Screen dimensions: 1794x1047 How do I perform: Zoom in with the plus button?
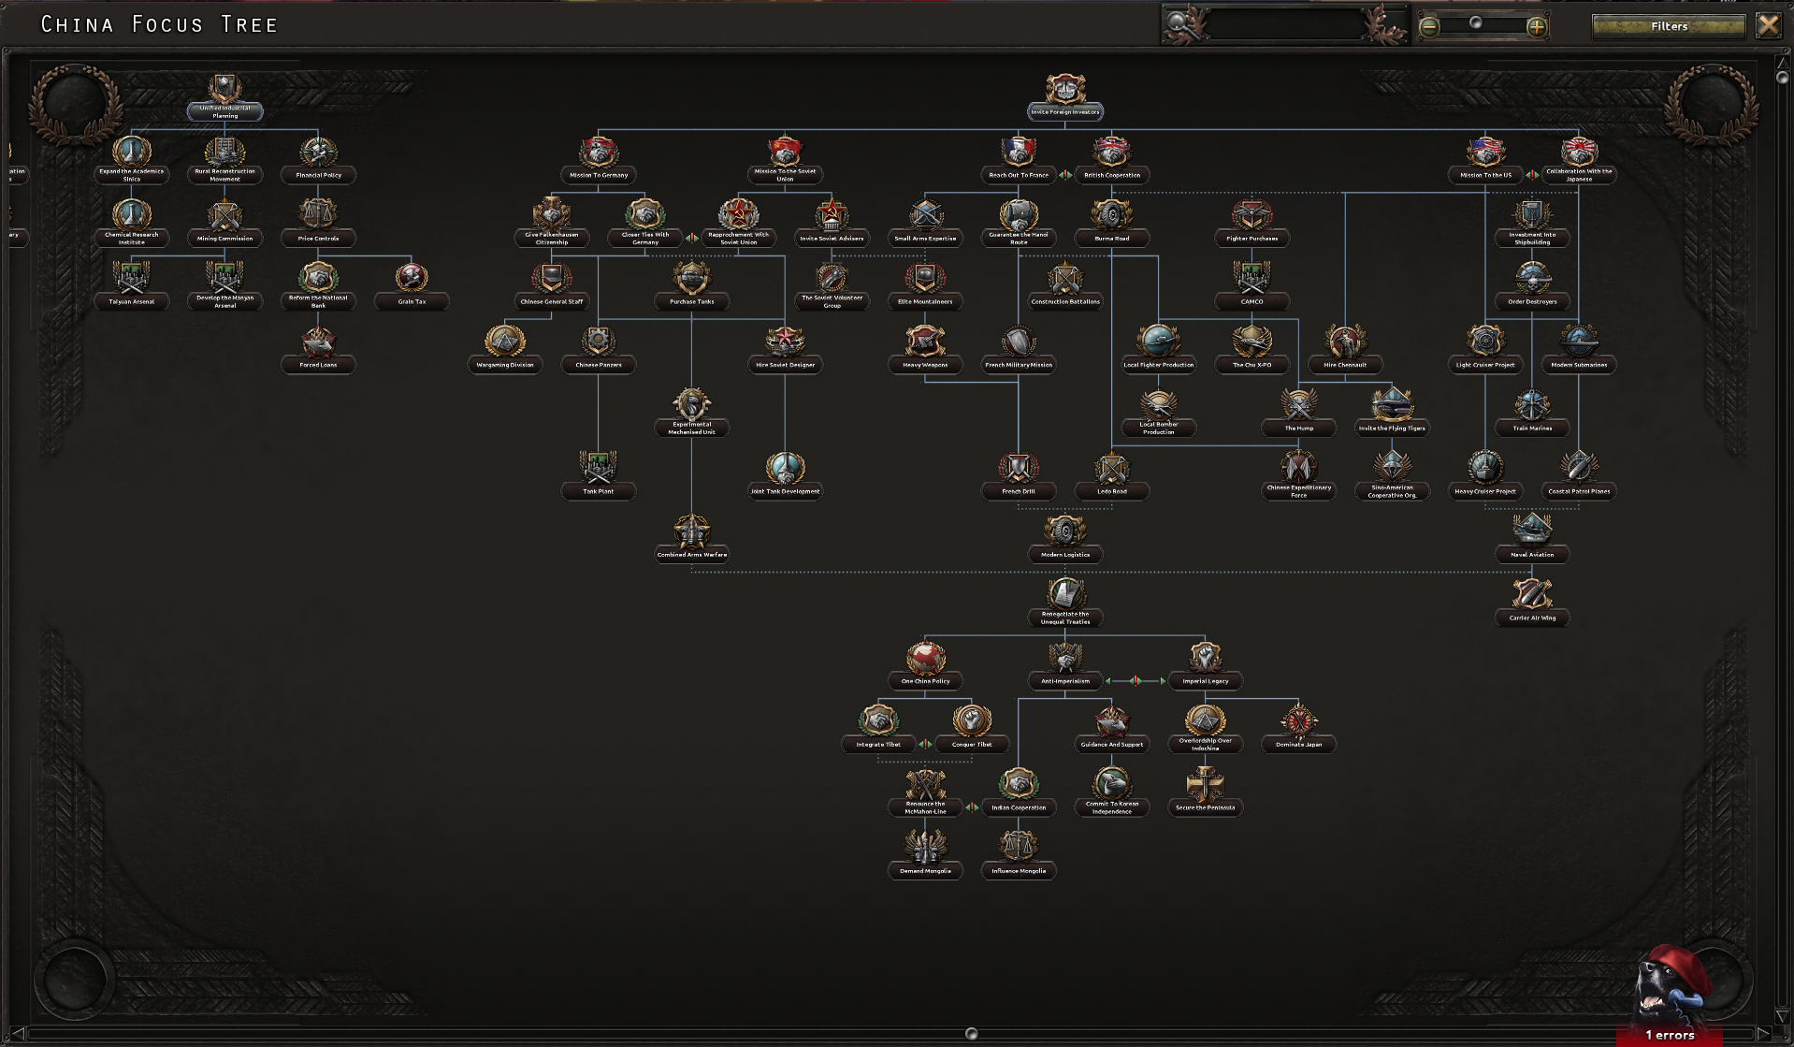point(1536,27)
